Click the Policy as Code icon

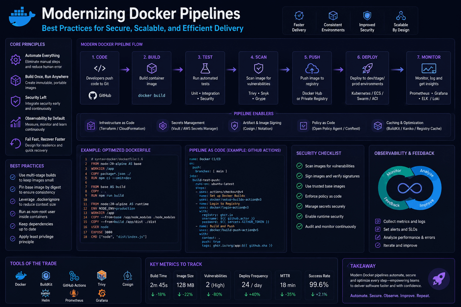(303, 126)
